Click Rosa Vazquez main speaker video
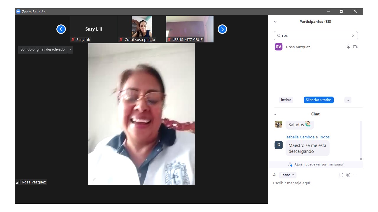The height and width of the screenshot is (212, 378). pyautogui.click(x=141, y=114)
